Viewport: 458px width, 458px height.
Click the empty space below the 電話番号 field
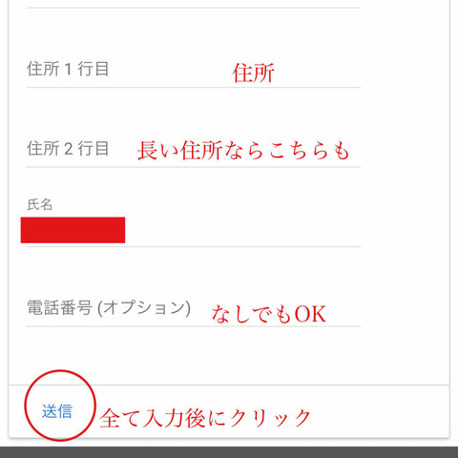point(229,356)
